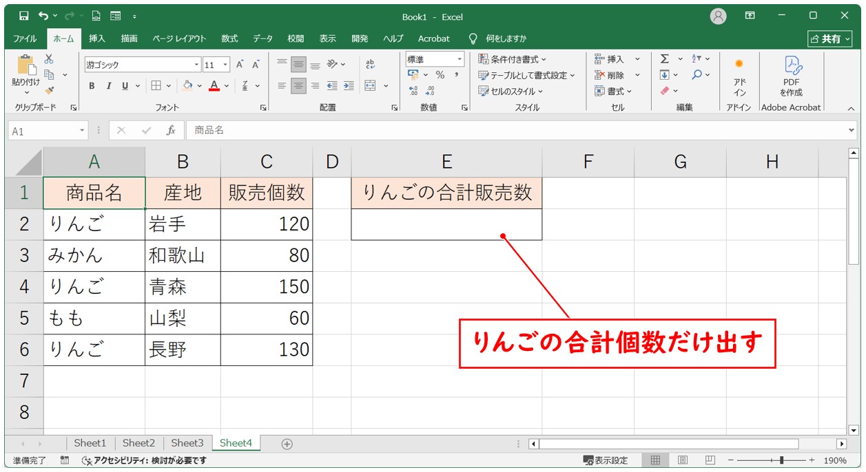This screenshot has height=472, width=866.
Task: Toggle horizontal center alignment
Action: click(x=298, y=86)
